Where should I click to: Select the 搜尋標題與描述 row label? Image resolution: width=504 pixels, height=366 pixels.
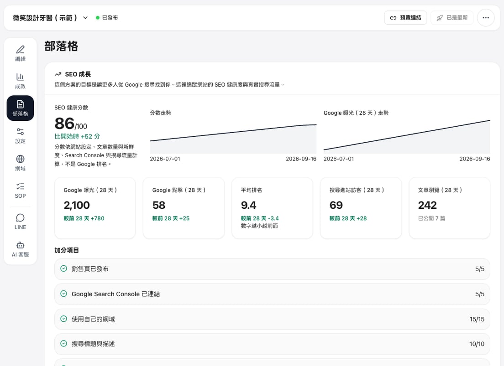click(93, 344)
